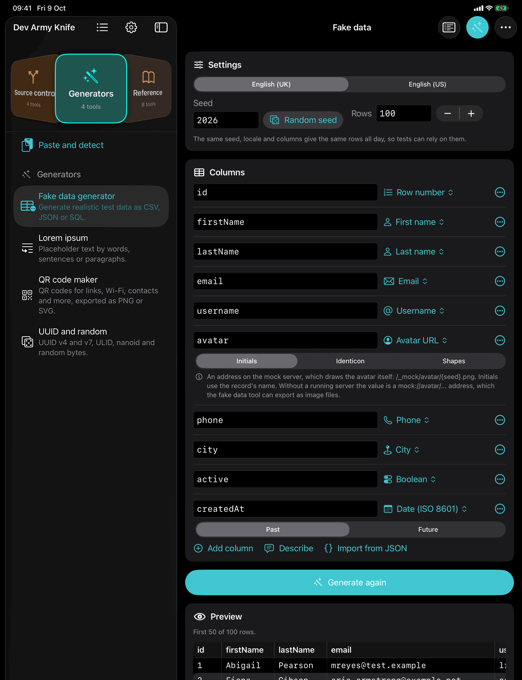The width and height of the screenshot is (522, 680).
Task: Click Add column
Action: point(224,548)
